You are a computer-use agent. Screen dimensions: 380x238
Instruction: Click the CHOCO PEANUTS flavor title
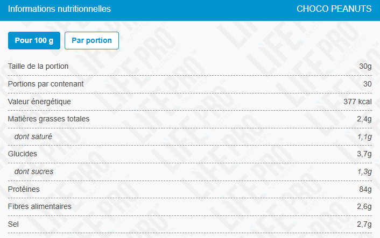tap(334, 9)
